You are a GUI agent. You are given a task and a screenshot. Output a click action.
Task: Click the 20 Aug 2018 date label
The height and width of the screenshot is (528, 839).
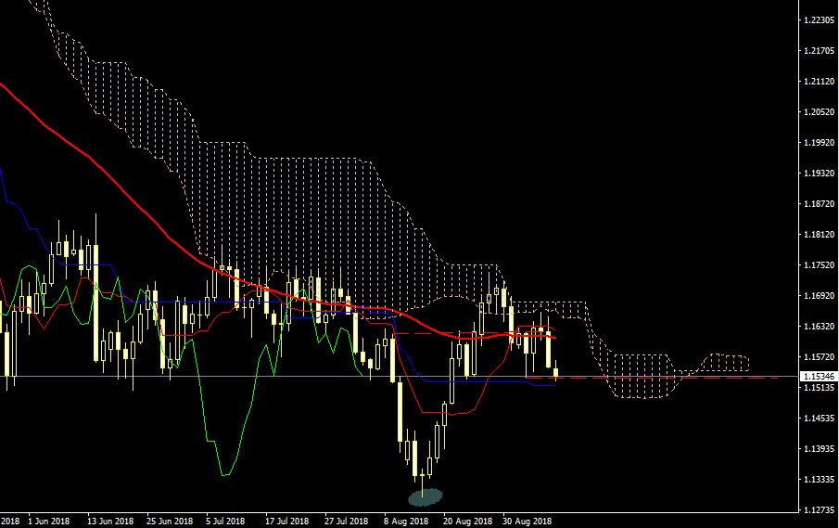pyautogui.click(x=468, y=521)
